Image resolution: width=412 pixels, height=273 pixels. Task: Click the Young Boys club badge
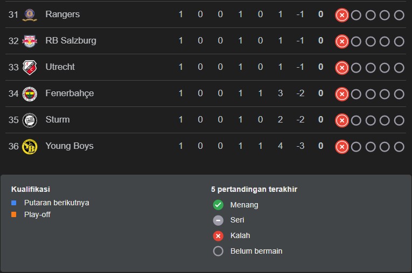30,146
